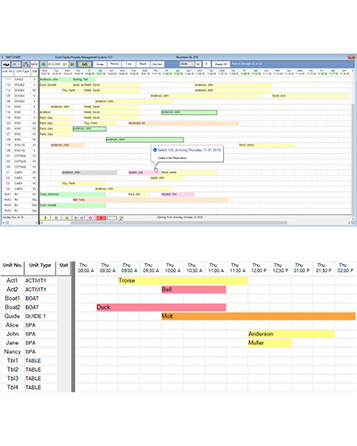Select the Bell, Tony reservation bar

point(150,200)
